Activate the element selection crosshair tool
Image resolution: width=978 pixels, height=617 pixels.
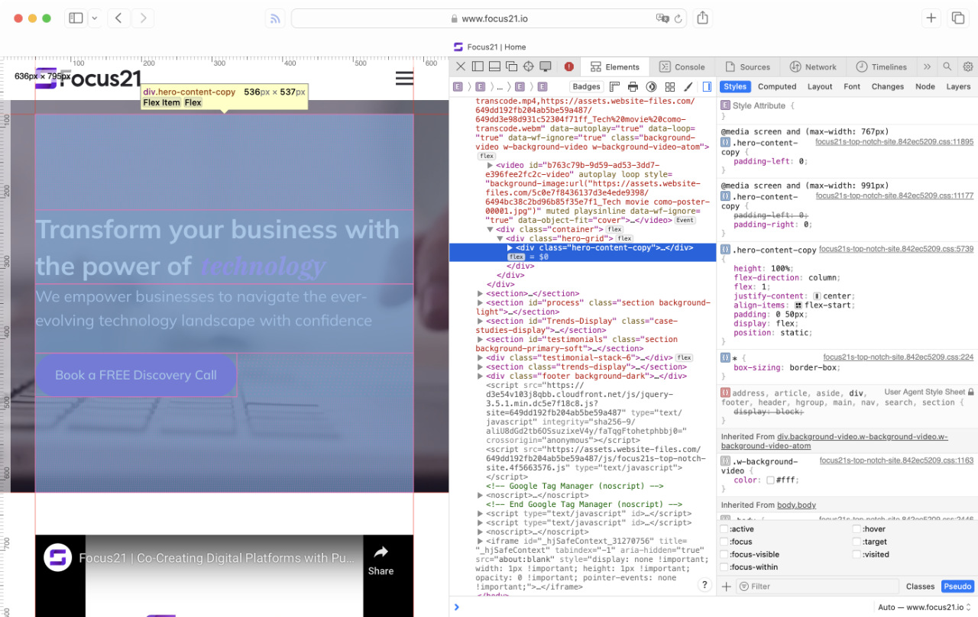coord(529,66)
